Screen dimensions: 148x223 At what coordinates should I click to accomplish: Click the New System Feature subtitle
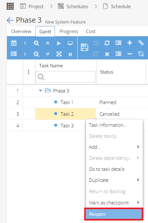coord(65,22)
